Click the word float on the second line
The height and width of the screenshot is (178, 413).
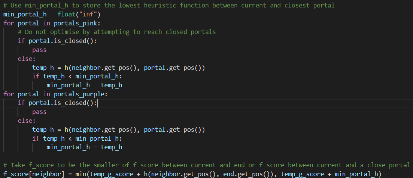67,14
